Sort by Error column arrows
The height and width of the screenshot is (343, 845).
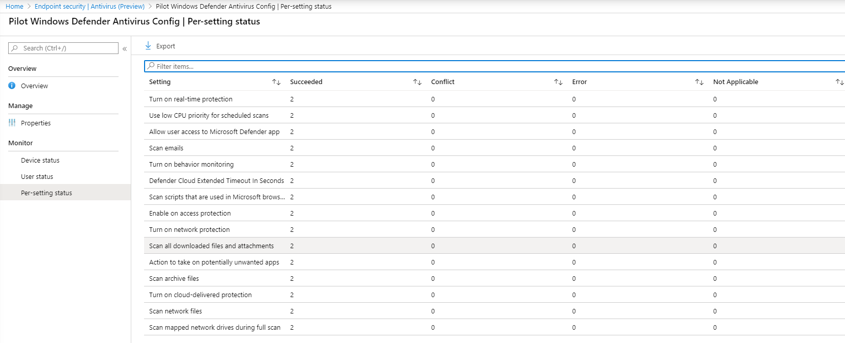click(x=699, y=82)
